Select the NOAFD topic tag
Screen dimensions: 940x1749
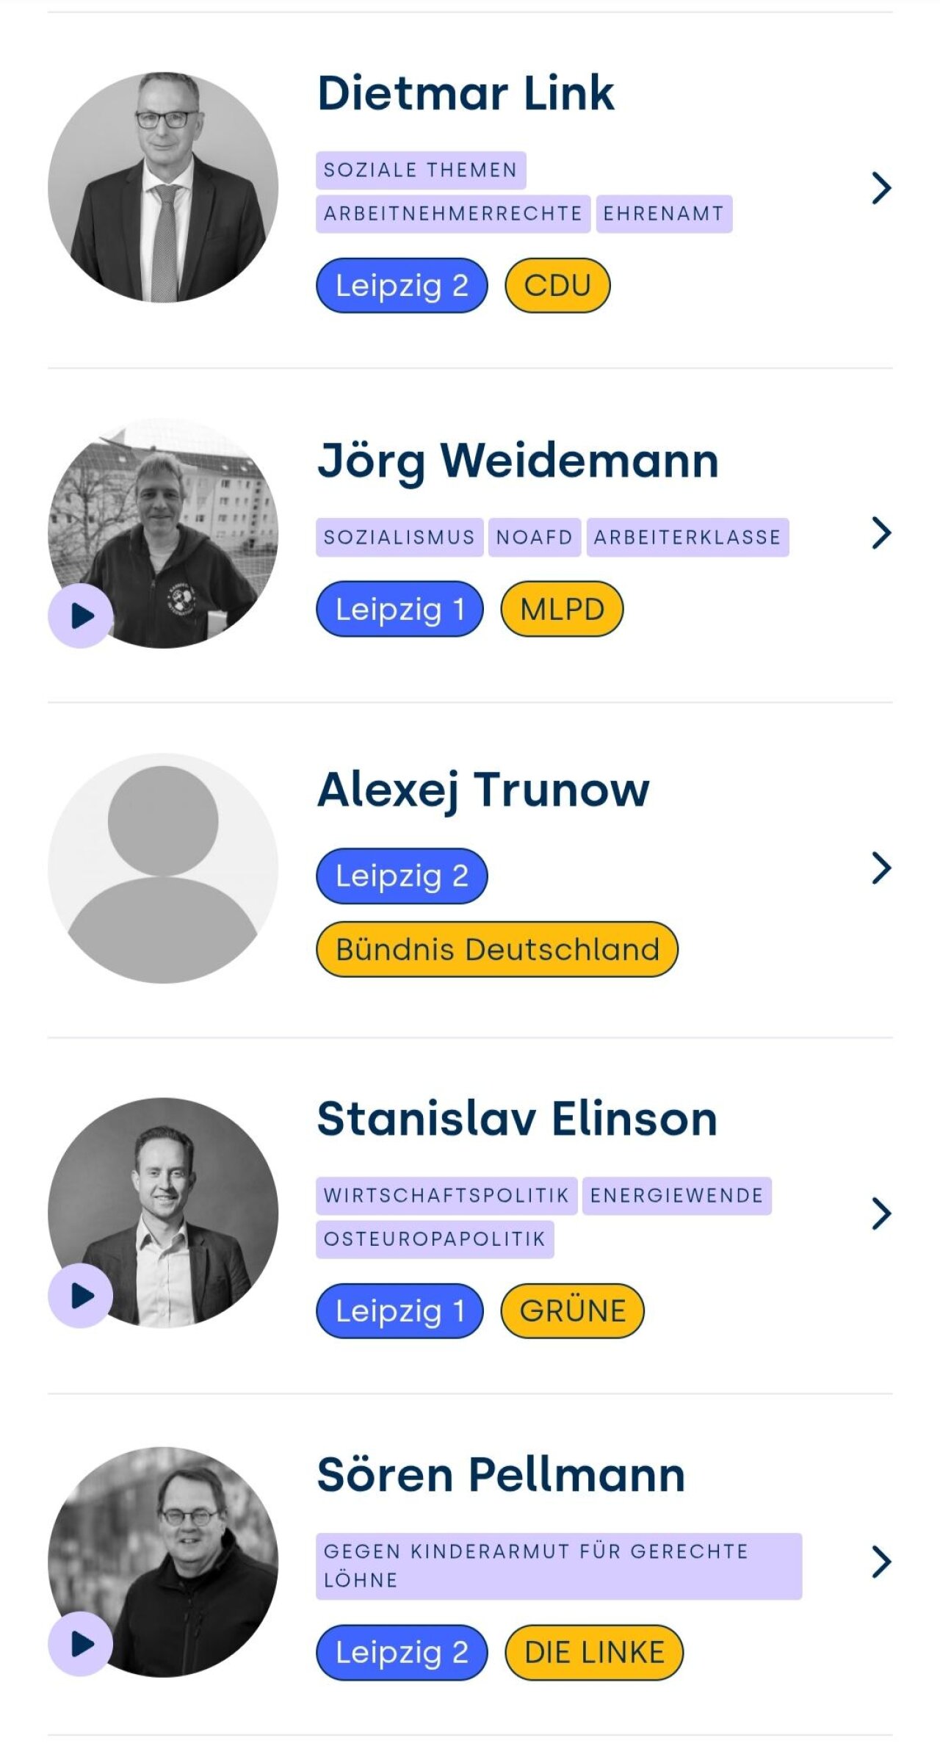534,538
